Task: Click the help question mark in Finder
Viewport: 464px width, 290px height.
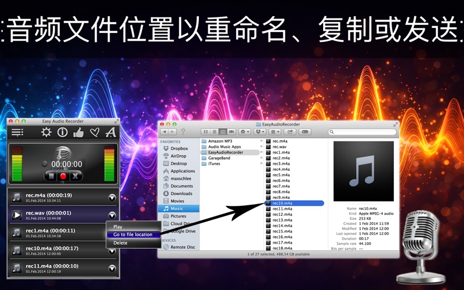Action: [x=183, y=132]
